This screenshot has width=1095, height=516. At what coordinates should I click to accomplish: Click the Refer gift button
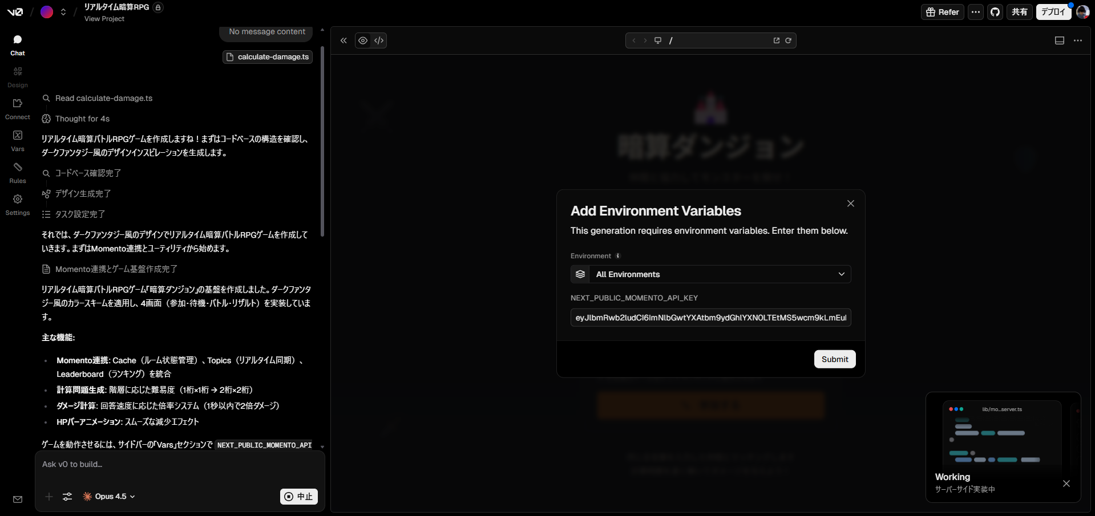942,12
